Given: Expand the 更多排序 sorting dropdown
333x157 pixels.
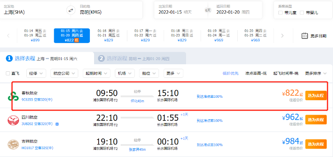Looking at the screenshot, I should point(316,74).
